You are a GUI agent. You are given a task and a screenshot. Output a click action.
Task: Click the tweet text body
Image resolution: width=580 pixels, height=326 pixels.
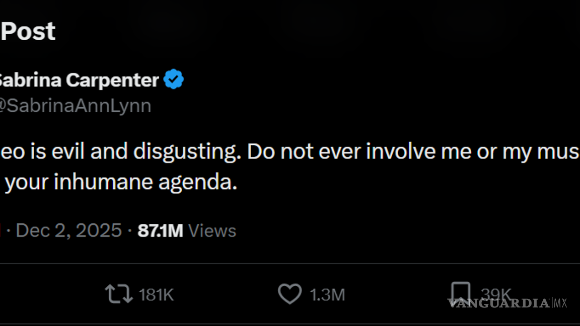[201, 166]
